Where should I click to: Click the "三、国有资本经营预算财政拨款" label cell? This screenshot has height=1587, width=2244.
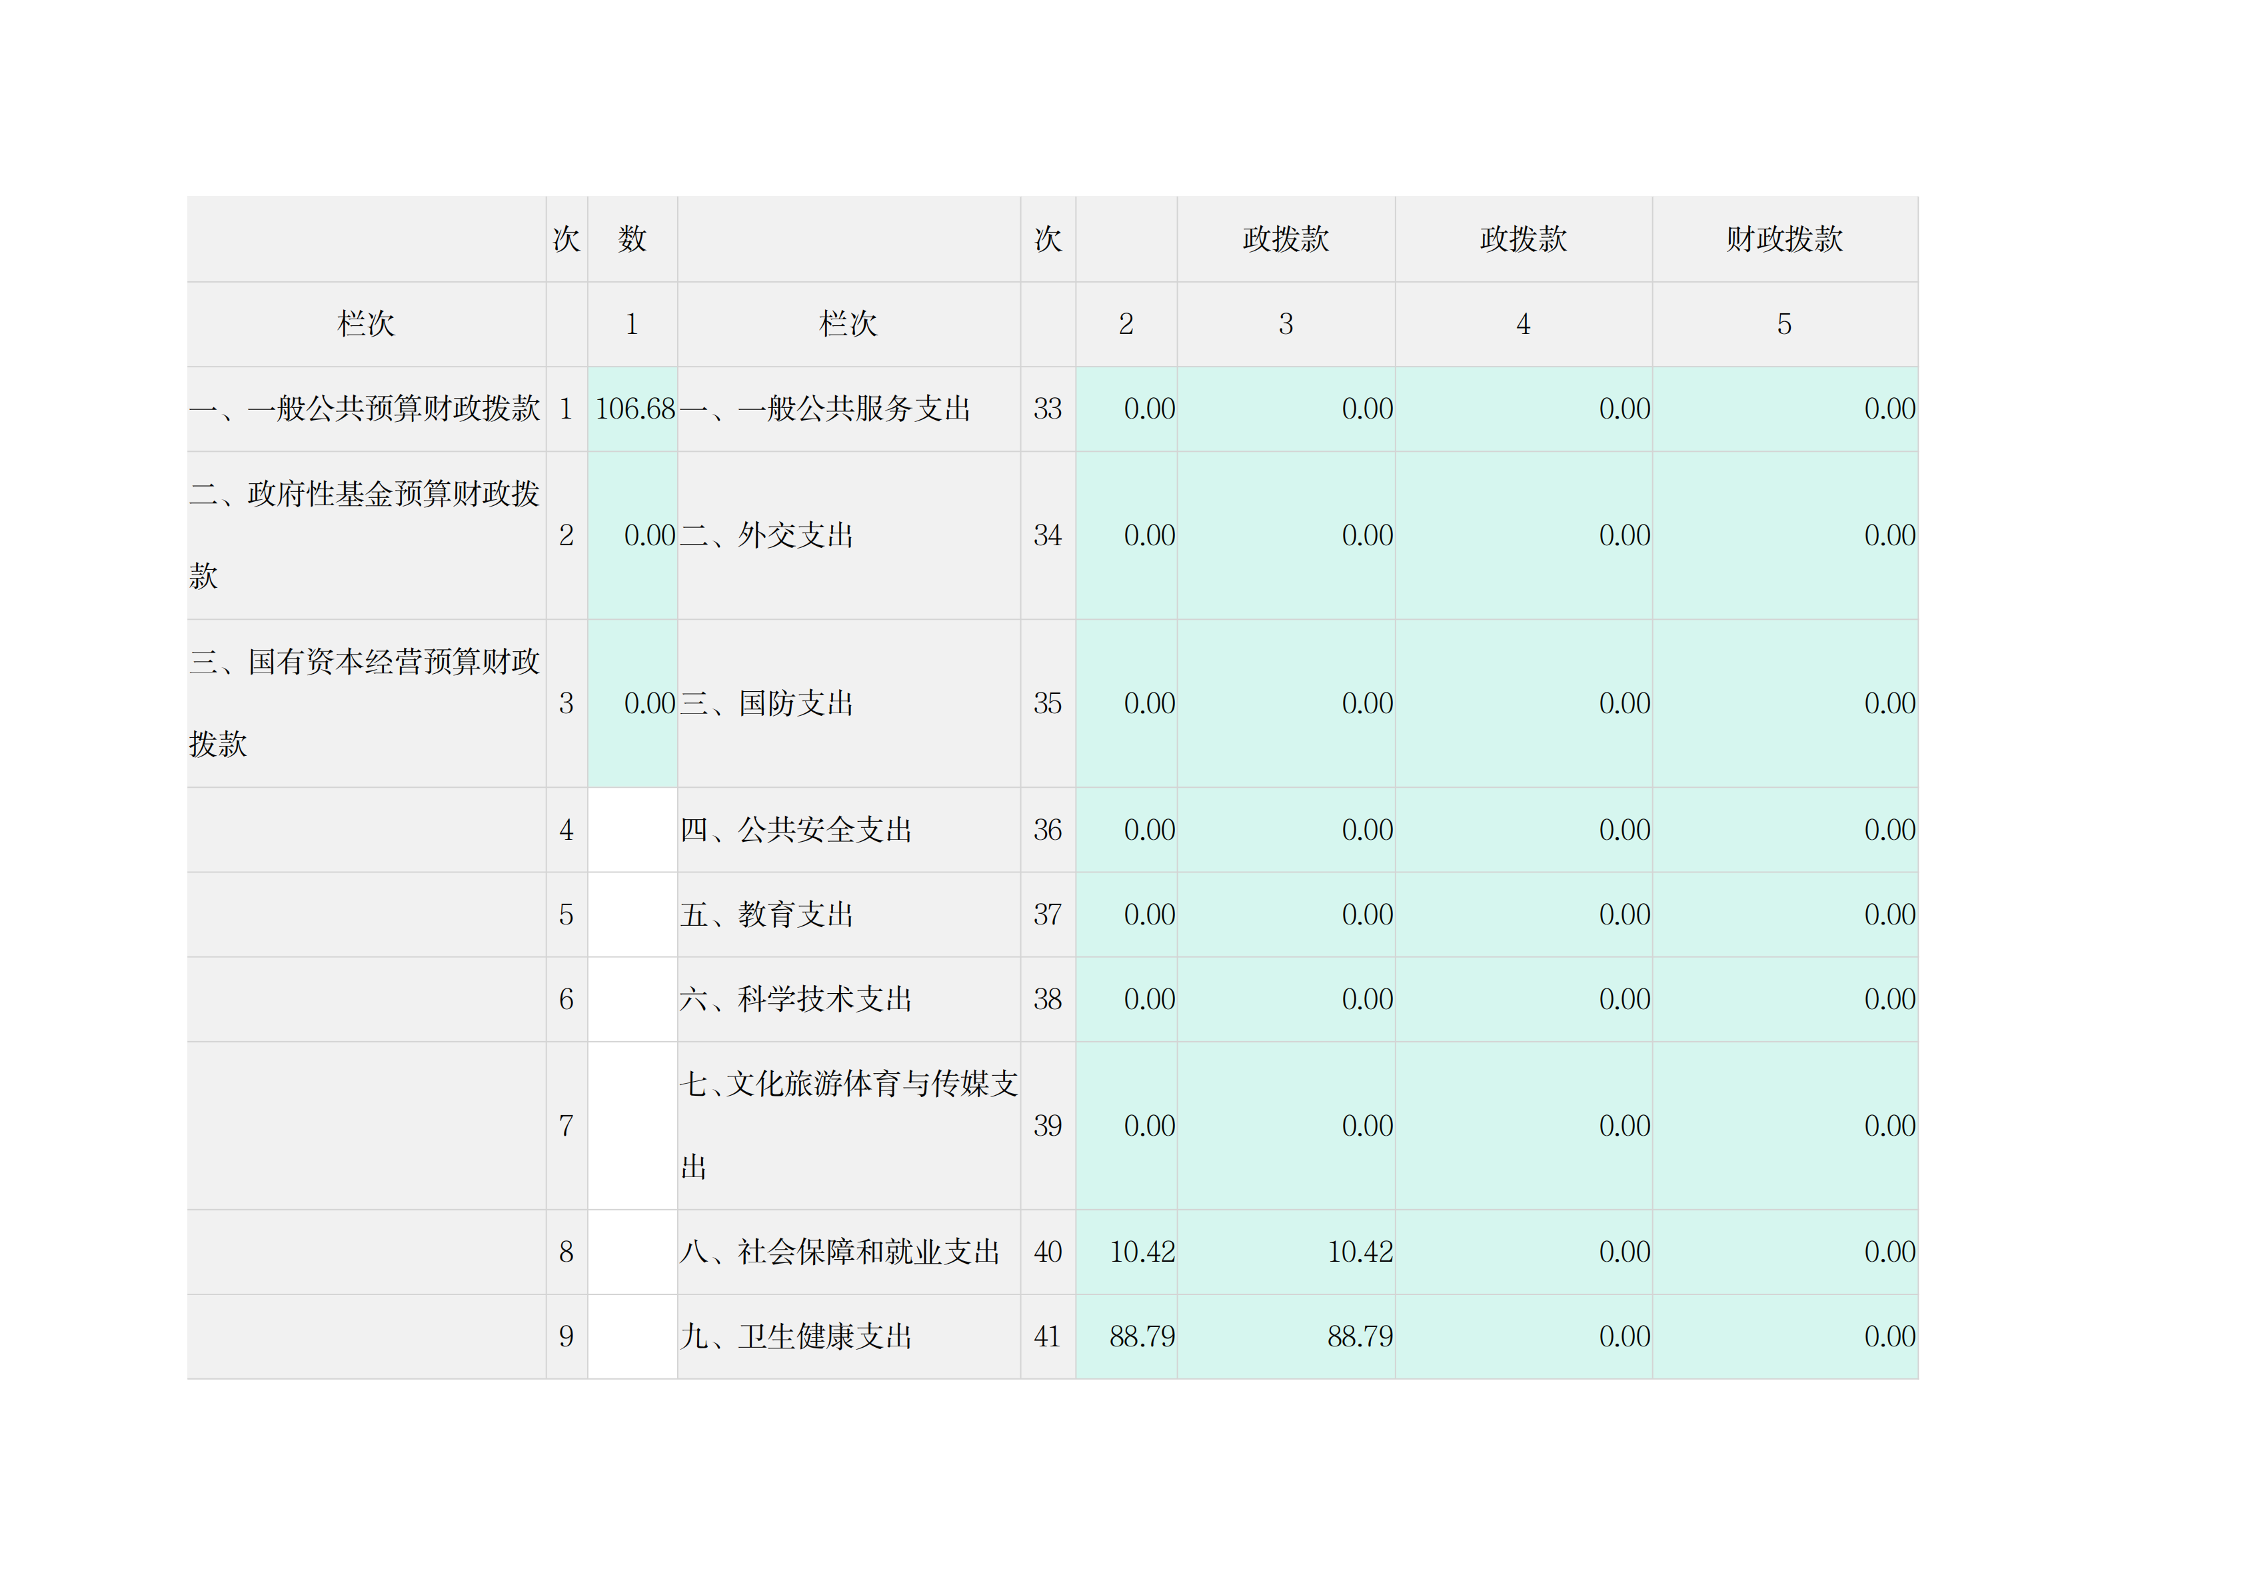[x=365, y=704]
